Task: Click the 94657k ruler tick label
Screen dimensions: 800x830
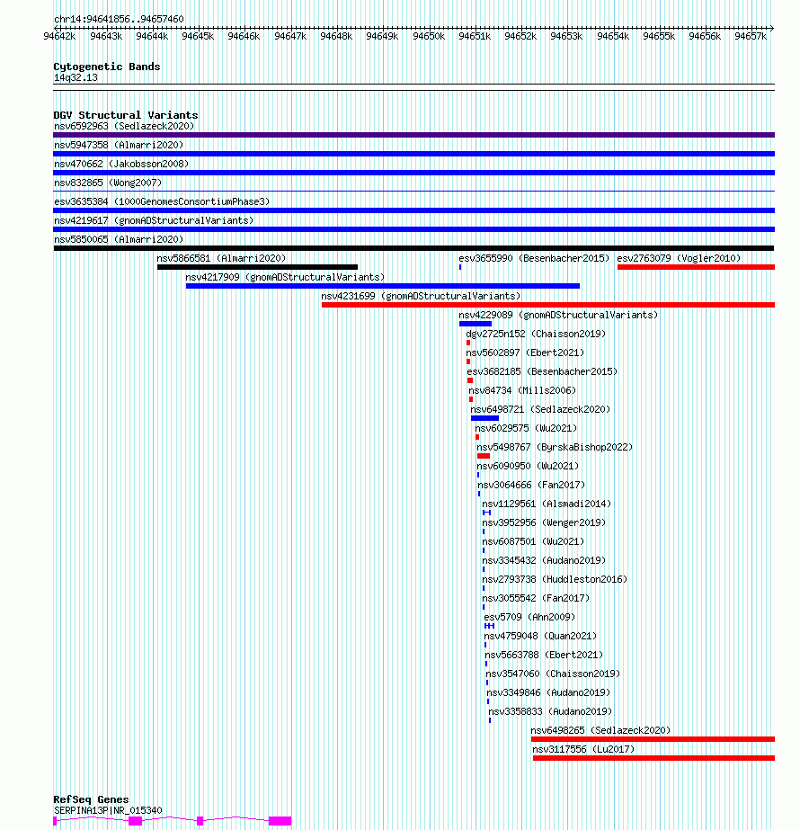Action: 751,36
